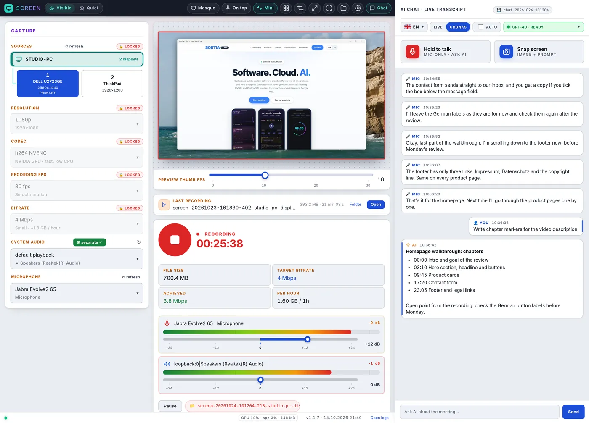Select display 1 DELL U2723QE
Screen dimensions: 589x423
48,84
